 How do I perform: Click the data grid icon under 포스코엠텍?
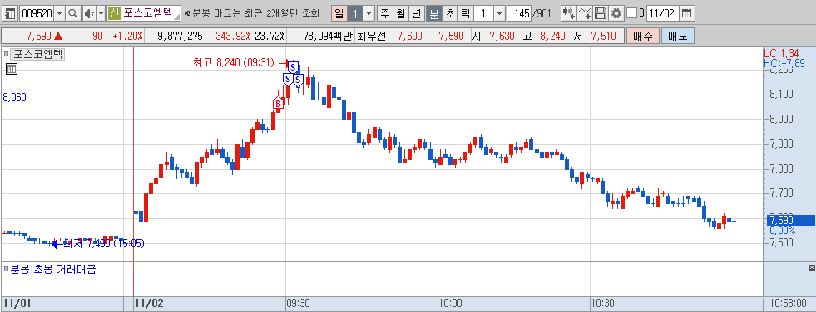(x=12, y=69)
